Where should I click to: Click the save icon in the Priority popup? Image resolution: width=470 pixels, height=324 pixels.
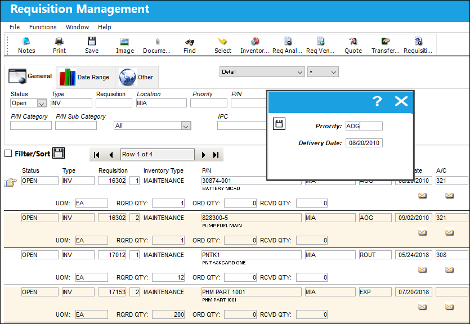279,124
